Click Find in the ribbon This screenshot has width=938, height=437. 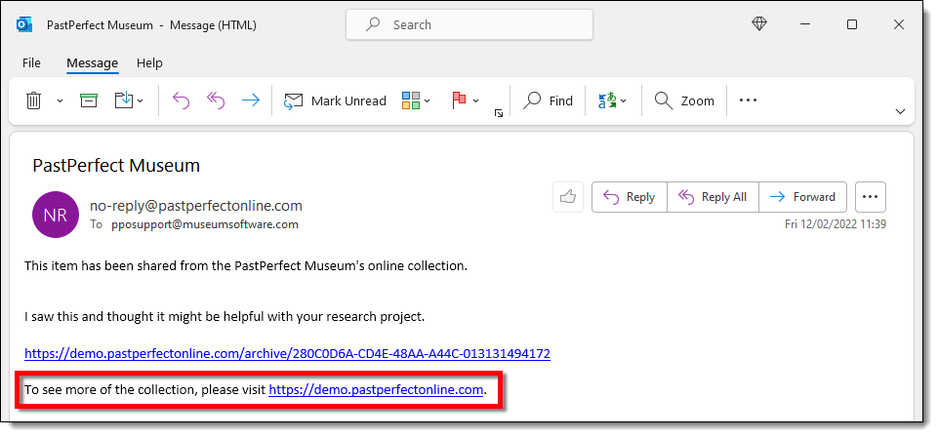click(549, 100)
